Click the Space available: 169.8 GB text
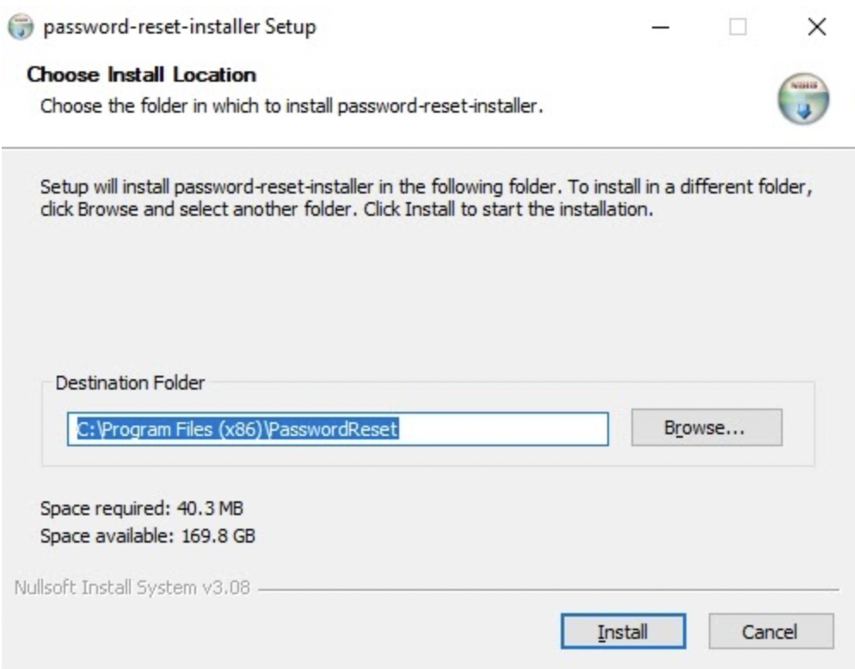Viewport: 855px width, 669px height. [148, 536]
